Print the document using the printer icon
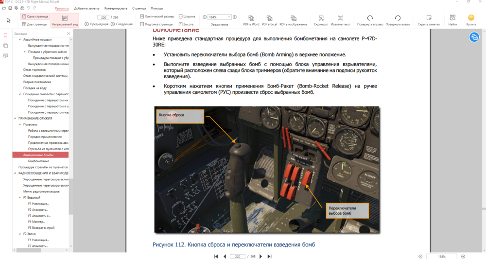The image size is (486, 259). tap(22, 8)
